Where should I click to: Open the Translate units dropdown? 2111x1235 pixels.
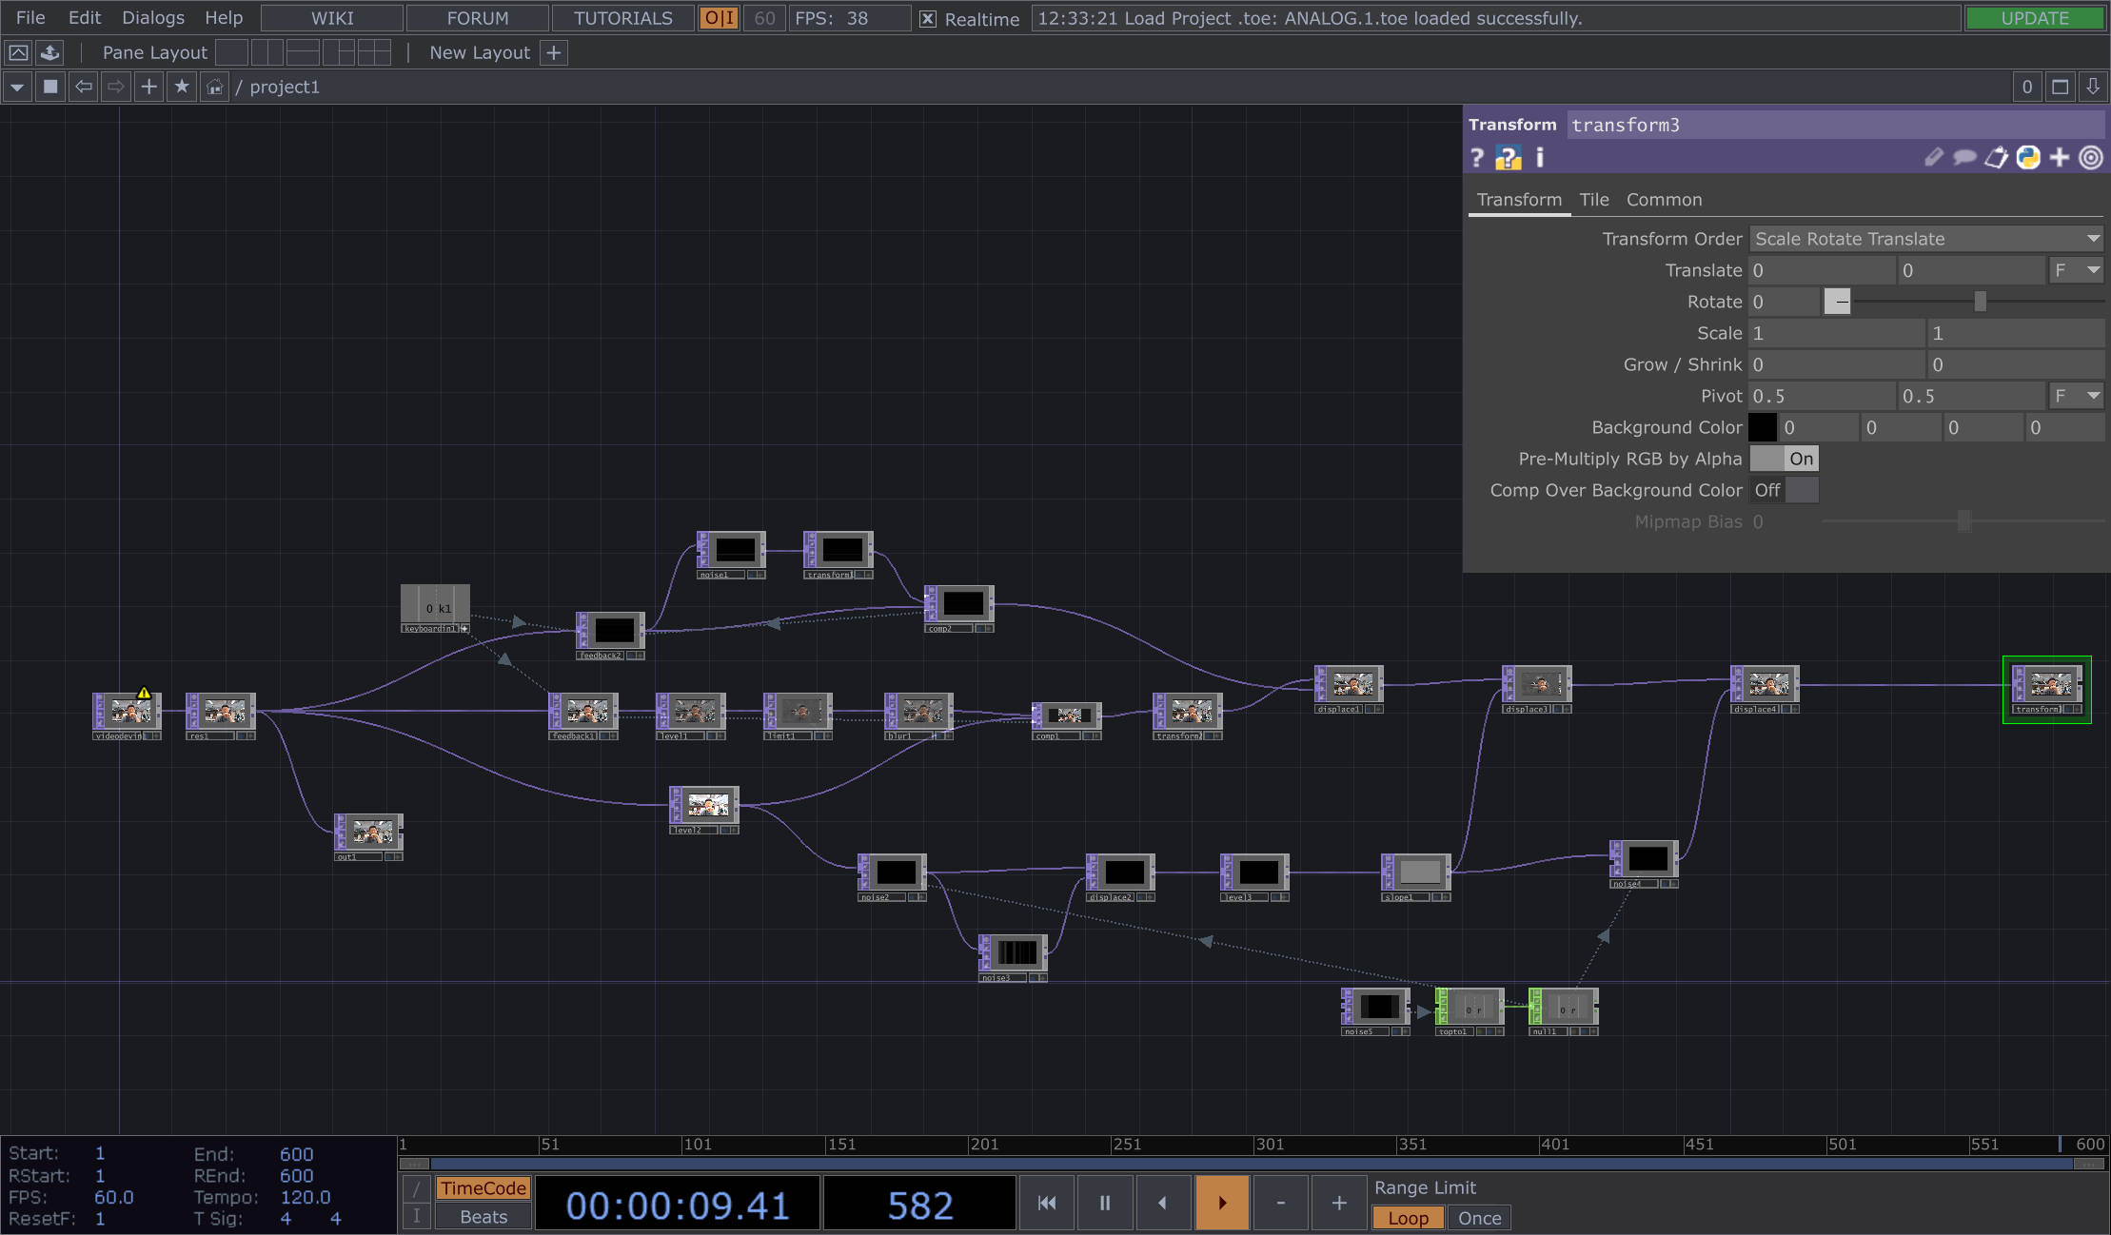(x=2076, y=270)
